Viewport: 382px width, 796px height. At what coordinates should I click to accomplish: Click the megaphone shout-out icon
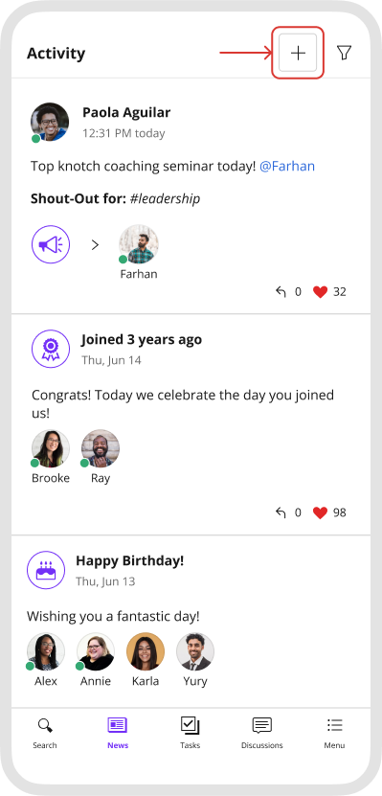coord(51,244)
